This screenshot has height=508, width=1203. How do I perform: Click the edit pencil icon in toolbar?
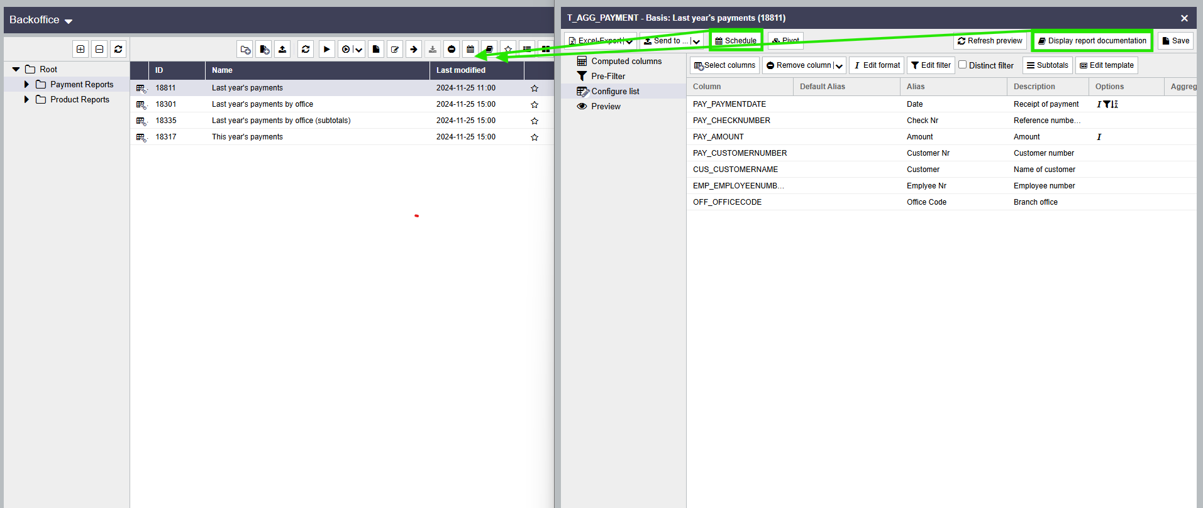(394, 49)
